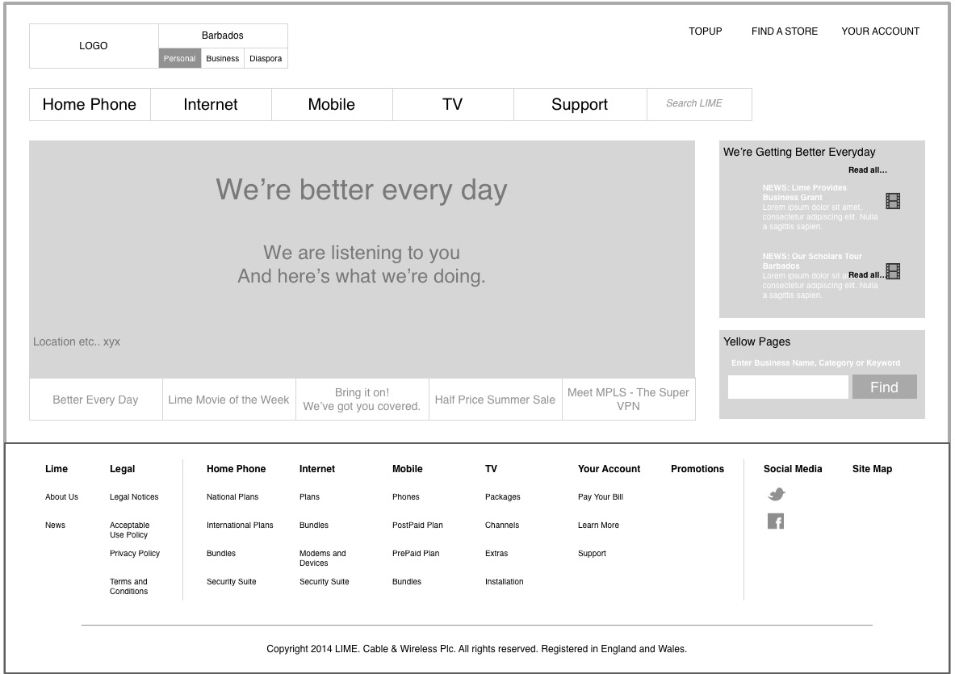Select the Diaspora tab

(266, 58)
